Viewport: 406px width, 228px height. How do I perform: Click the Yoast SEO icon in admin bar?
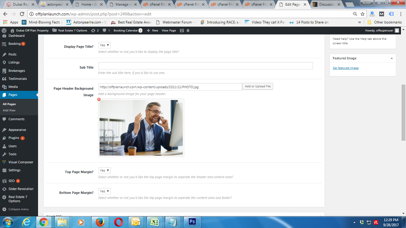[x=182, y=30]
